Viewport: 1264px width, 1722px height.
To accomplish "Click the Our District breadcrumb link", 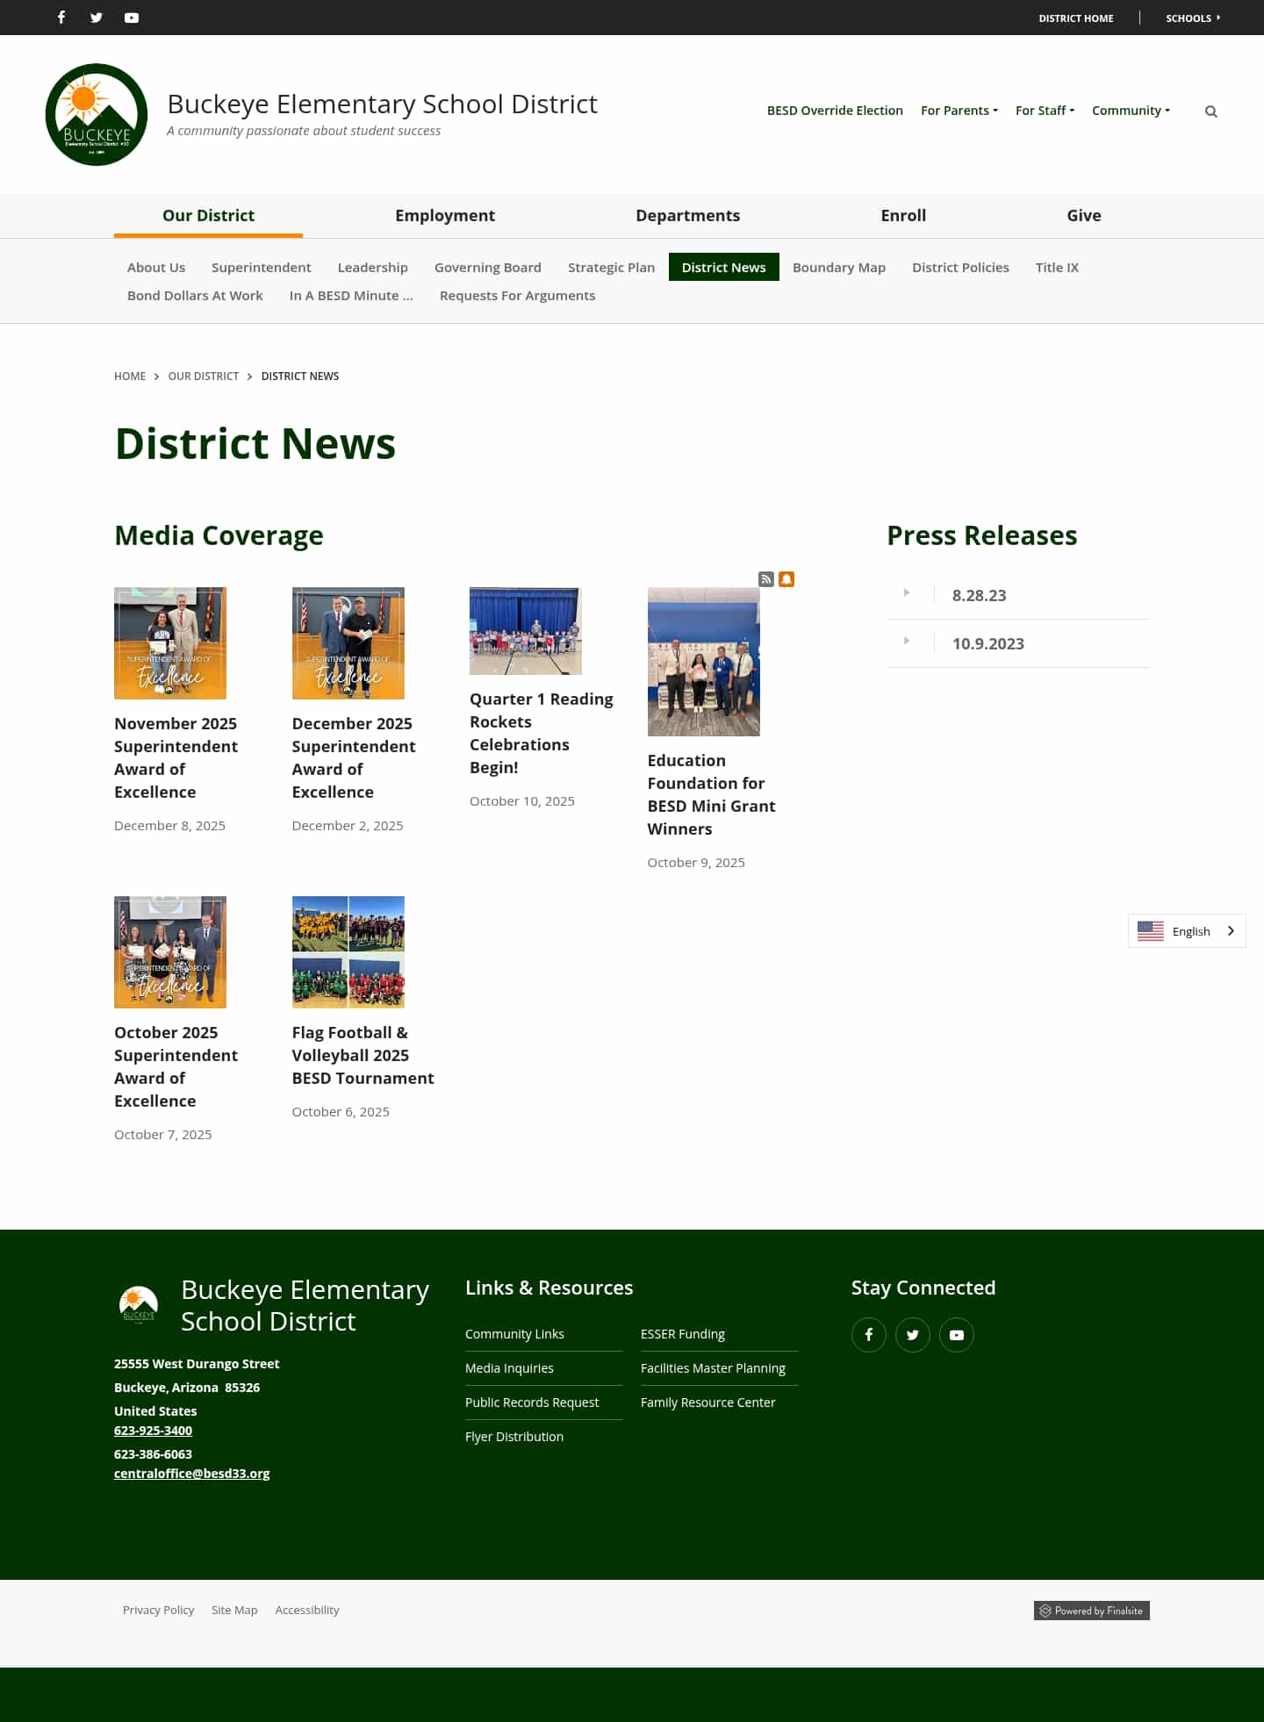I will [204, 377].
